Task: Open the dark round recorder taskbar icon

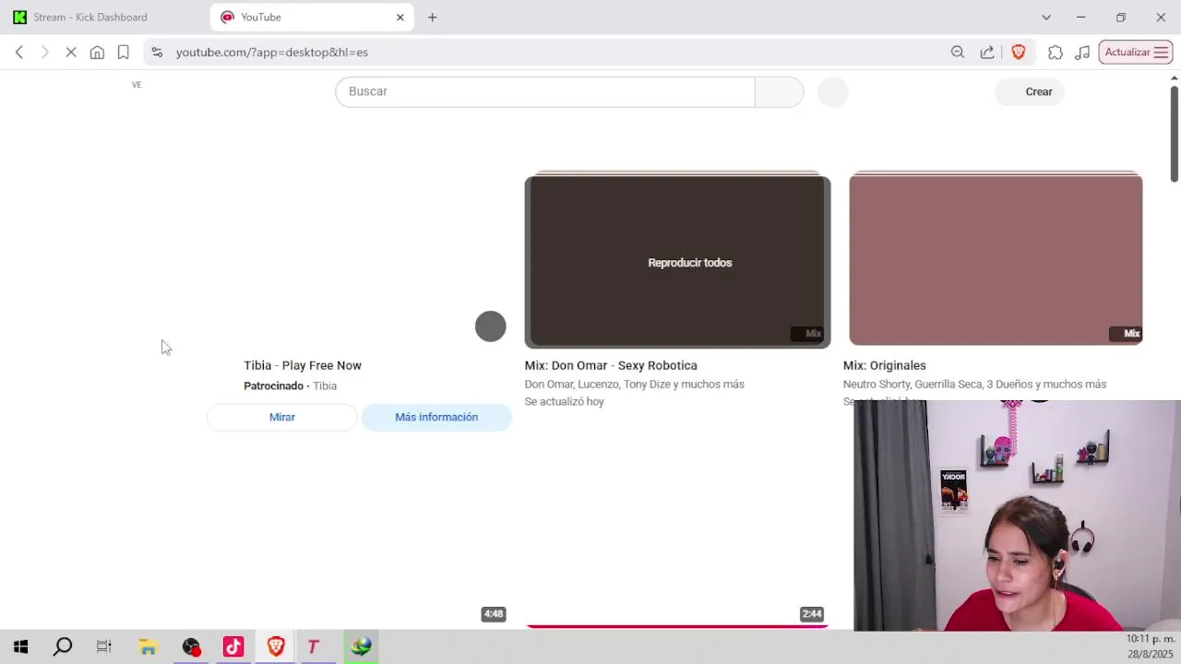Action: pos(191,647)
